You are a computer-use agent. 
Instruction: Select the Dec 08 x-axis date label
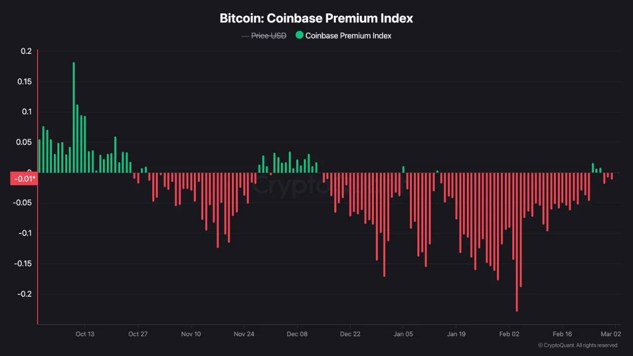click(x=297, y=334)
